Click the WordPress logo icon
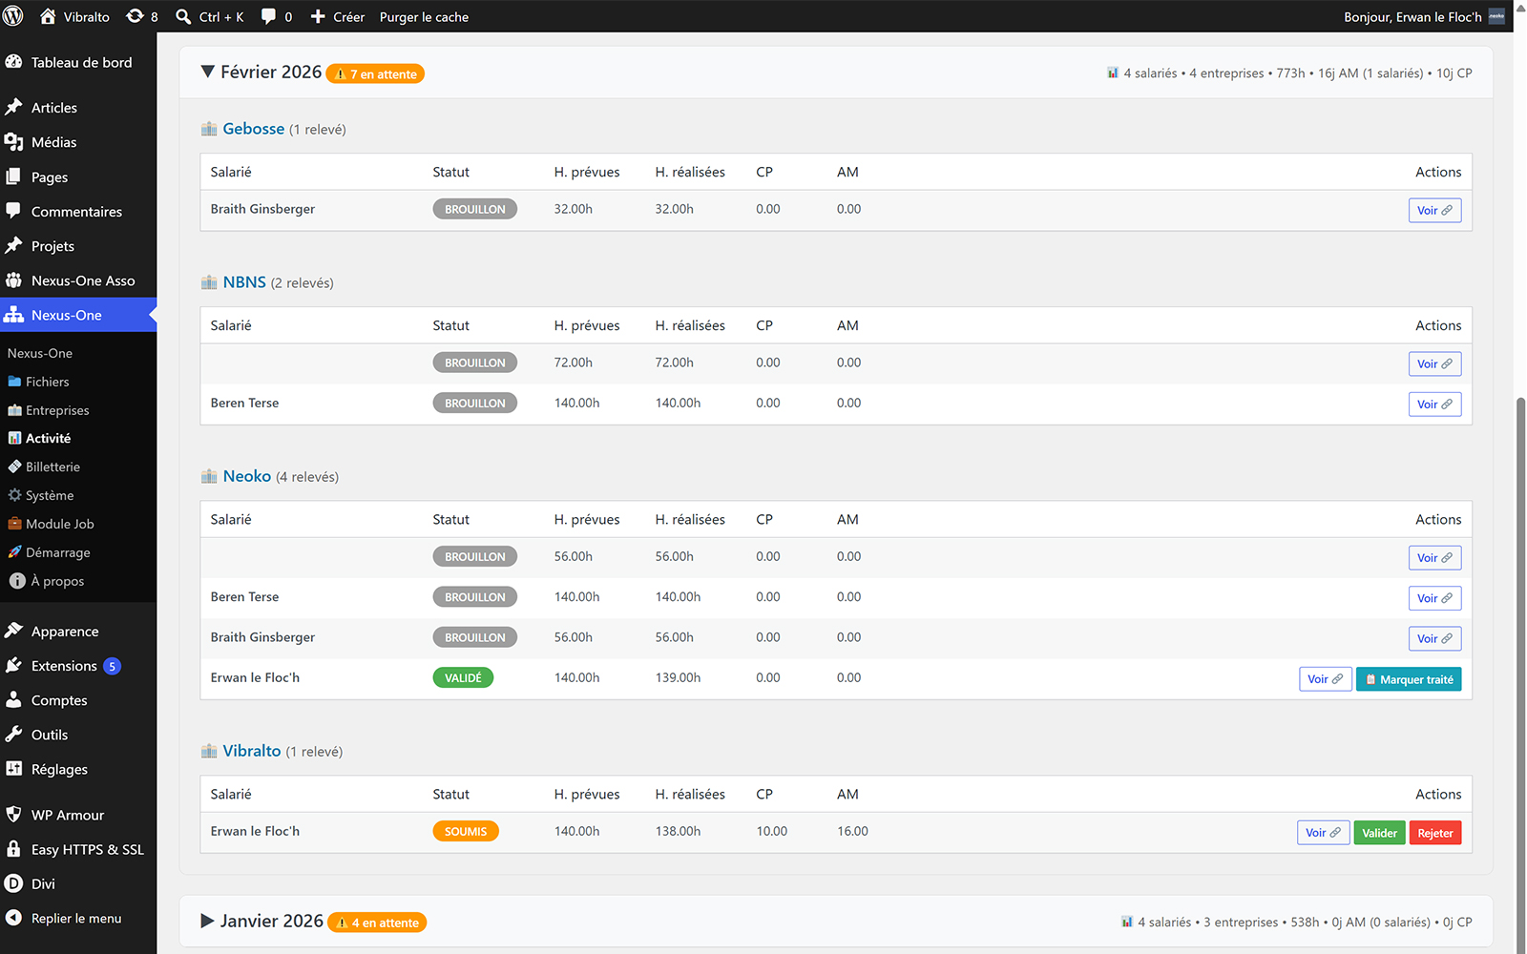This screenshot has width=1527, height=954. (13, 16)
